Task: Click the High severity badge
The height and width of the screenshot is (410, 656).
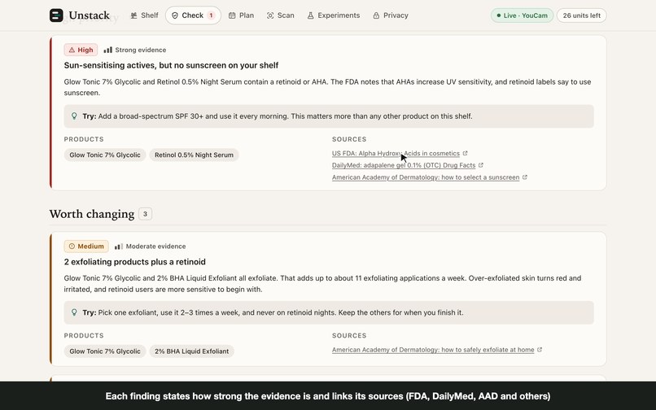Action: click(81, 50)
